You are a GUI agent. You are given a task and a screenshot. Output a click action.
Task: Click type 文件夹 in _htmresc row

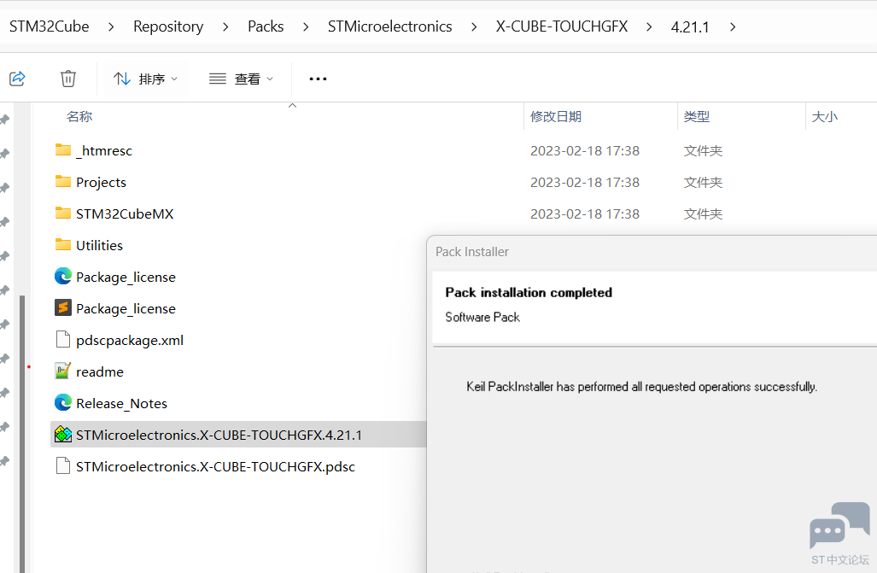(703, 150)
